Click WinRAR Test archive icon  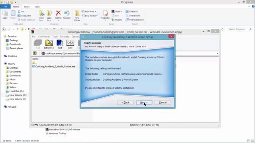(60, 44)
